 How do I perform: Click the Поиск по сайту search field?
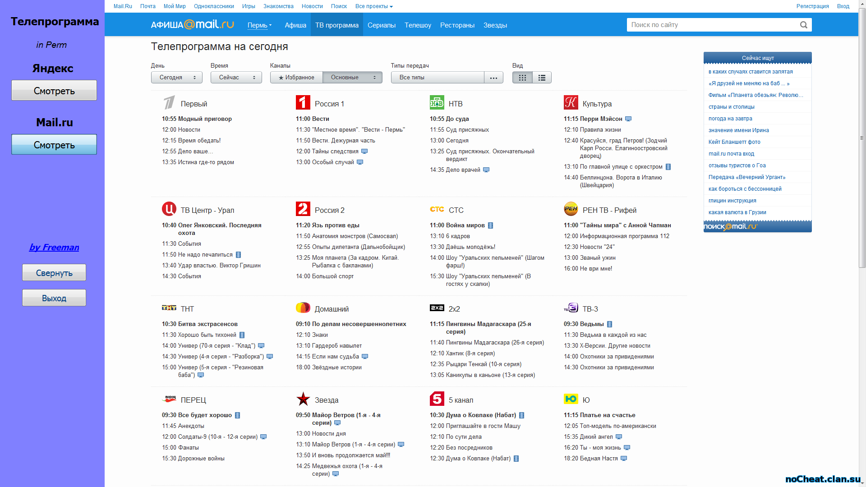click(x=713, y=25)
